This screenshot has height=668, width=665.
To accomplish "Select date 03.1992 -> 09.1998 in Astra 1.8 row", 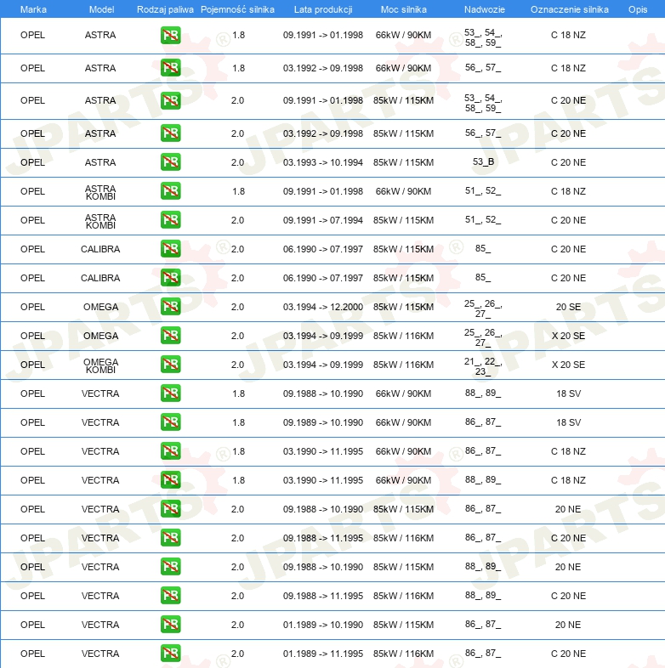I will click(322, 68).
